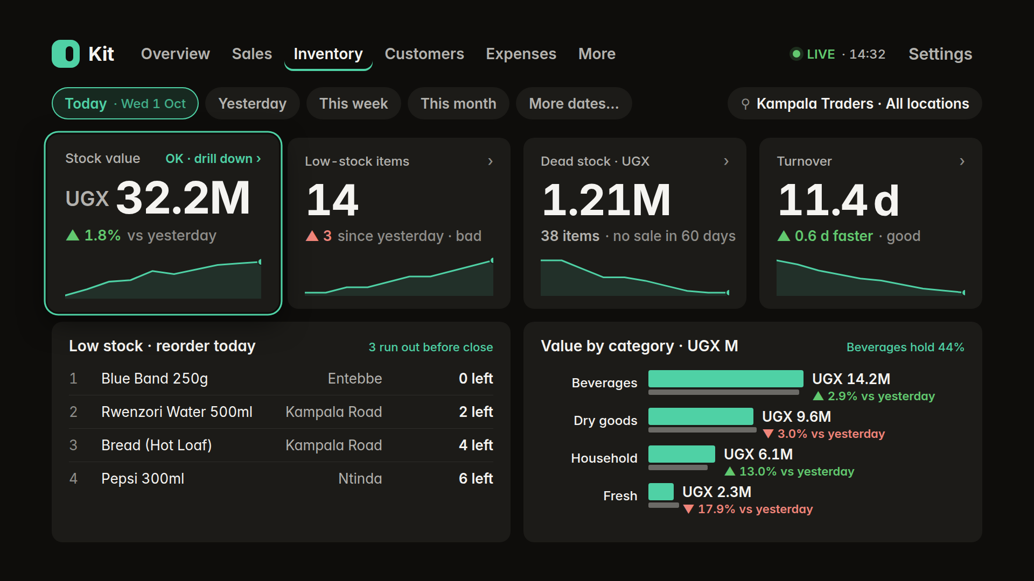Click 3 run out before close

431,347
